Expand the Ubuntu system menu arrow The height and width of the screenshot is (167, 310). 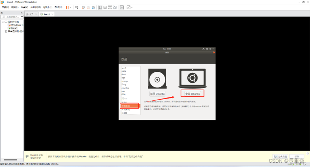point(213,49)
